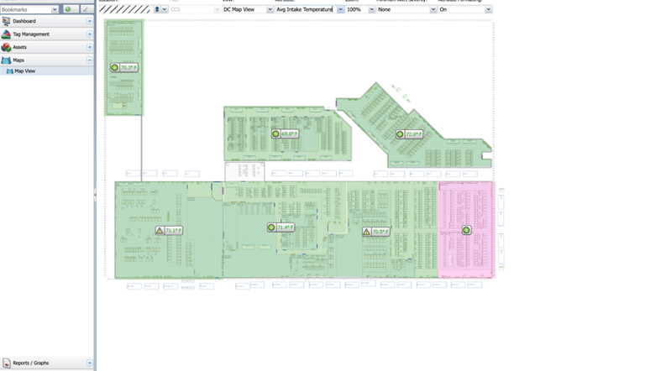Click the location up-arrow button

pos(157,9)
